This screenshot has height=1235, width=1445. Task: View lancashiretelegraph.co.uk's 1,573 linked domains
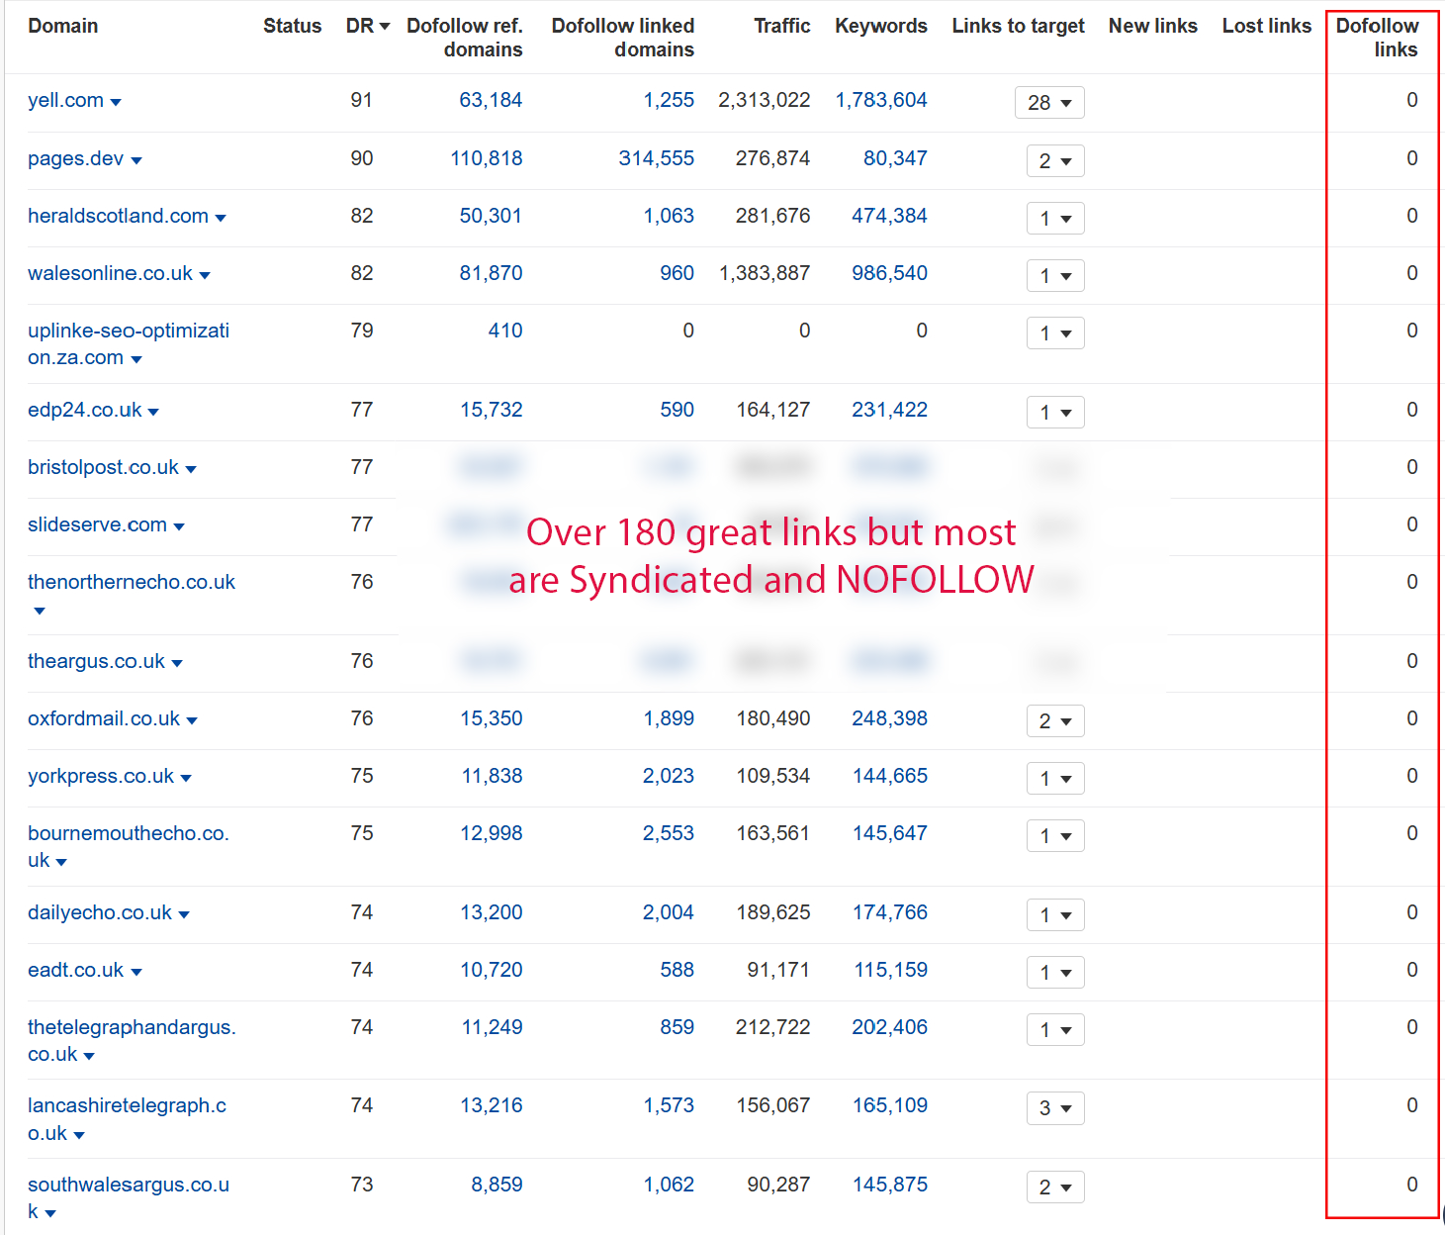pos(669,1105)
